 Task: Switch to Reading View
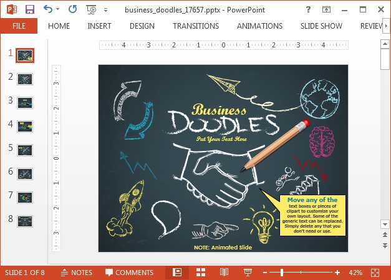point(224,273)
